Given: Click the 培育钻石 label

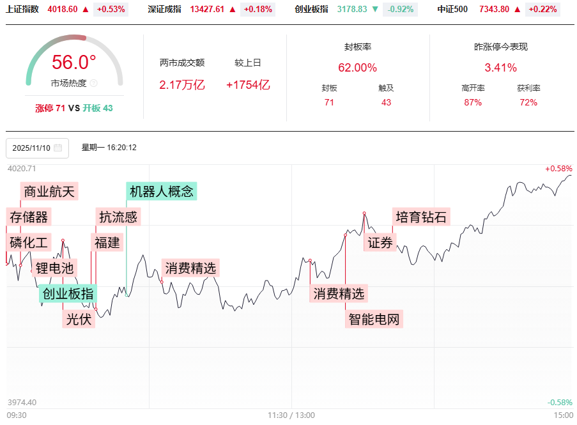Looking at the screenshot, I should click(x=420, y=217).
